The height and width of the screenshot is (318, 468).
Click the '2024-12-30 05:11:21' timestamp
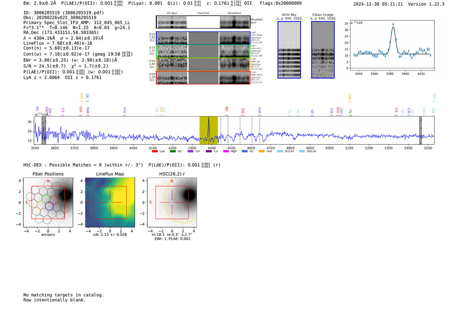pyautogui.click(x=378, y=4)
